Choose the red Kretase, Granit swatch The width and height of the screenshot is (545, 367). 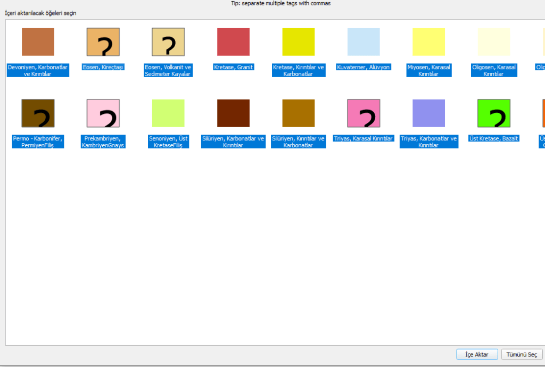click(233, 42)
